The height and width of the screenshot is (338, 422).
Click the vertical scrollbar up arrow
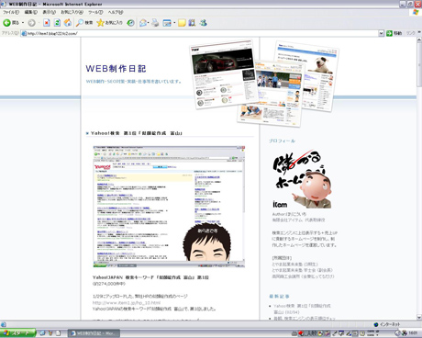(x=419, y=40)
